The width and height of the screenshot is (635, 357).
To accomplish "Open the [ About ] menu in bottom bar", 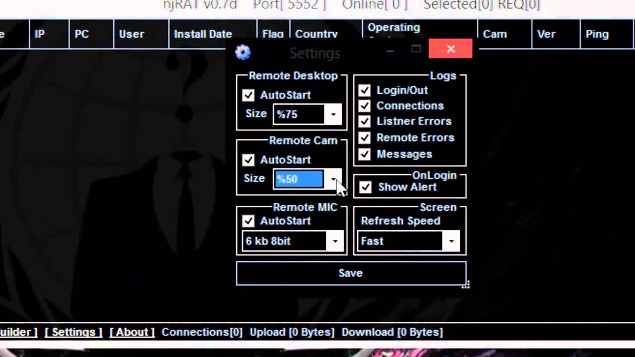I will click(132, 332).
